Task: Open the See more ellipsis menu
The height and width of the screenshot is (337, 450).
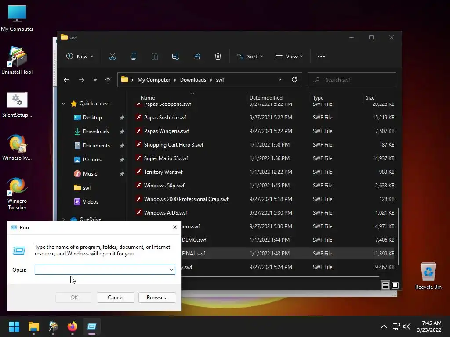Action: [321, 57]
